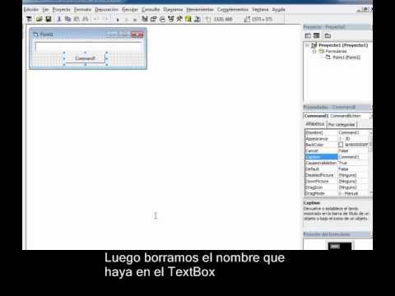Start the program with the Run icon
Viewport: 395px width, 296px height.
pyautogui.click(x=118, y=20)
